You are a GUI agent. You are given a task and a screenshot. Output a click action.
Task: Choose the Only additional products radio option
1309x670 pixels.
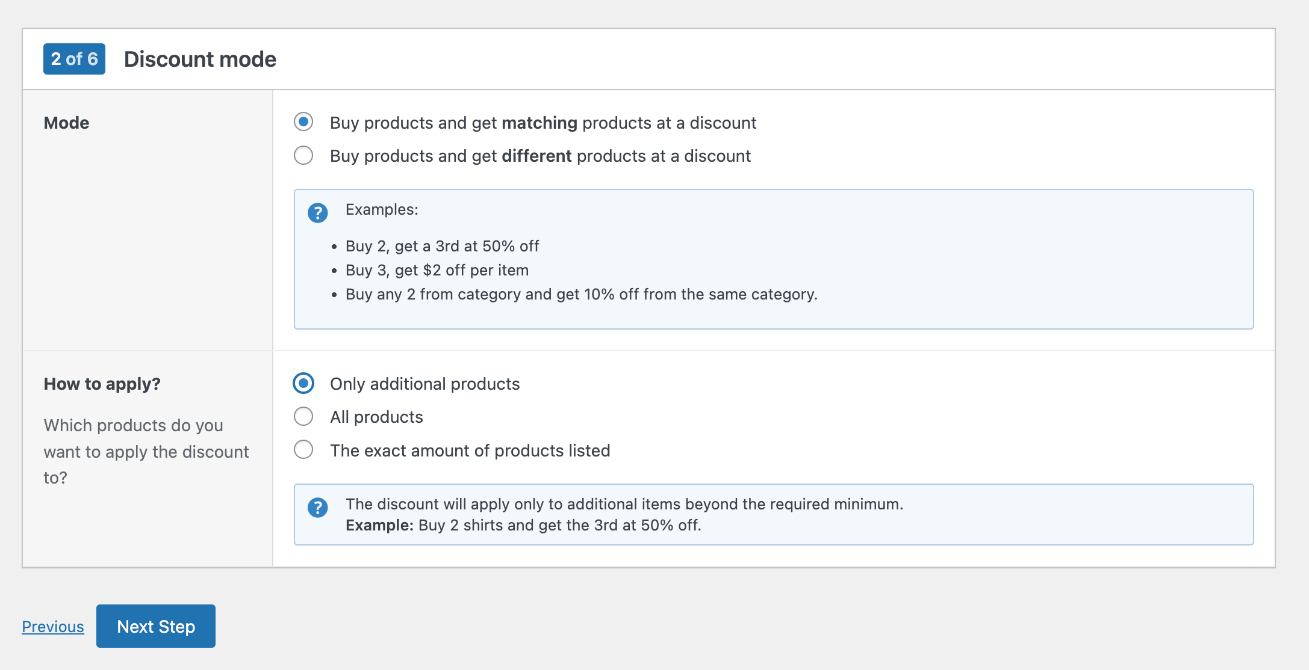(x=303, y=383)
